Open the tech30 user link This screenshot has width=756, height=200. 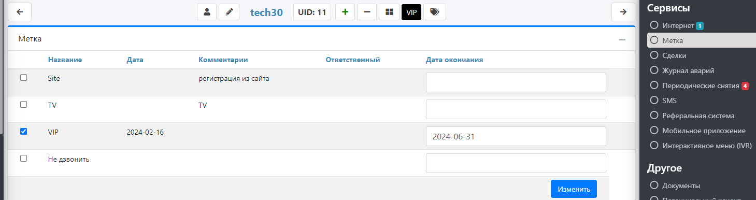click(x=266, y=12)
